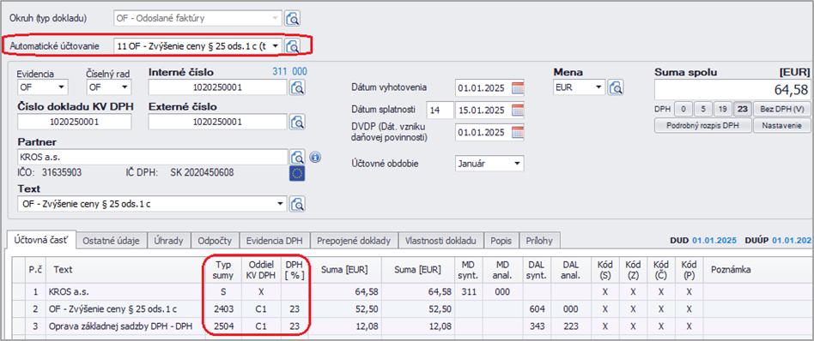The width and height of the screenshot is (814, 341).
Task: Open lookup icon beside Automatické účtovanie
Action: (293, 45)
